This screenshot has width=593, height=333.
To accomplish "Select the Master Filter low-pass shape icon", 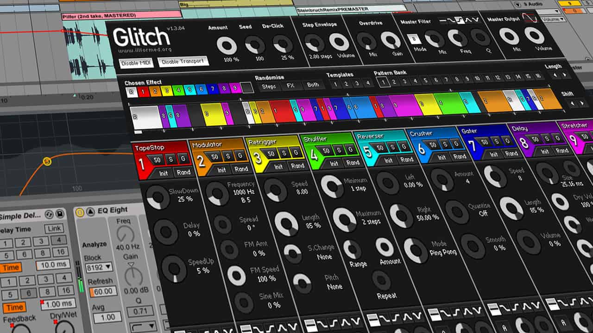I will tap(451, 21).
